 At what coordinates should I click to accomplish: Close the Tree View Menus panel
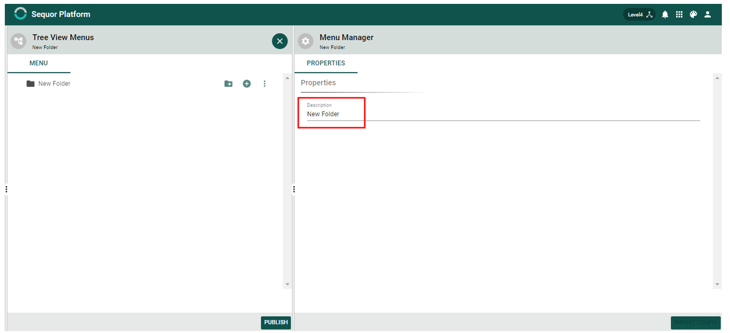pos(279,41)
